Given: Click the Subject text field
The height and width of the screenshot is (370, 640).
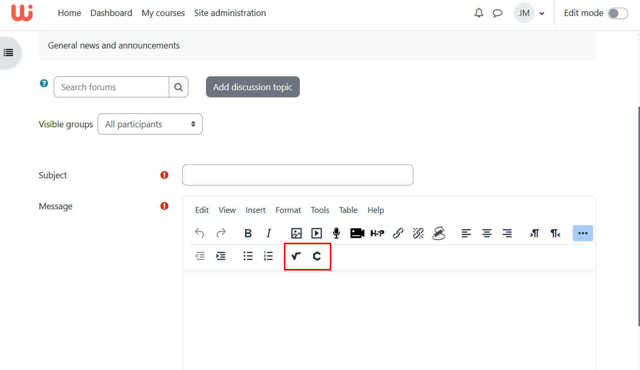Looking at the screenshot, I should pyautogui.click(x=298, y=175).
